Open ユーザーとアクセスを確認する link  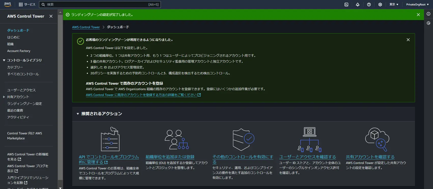(307, 157)
